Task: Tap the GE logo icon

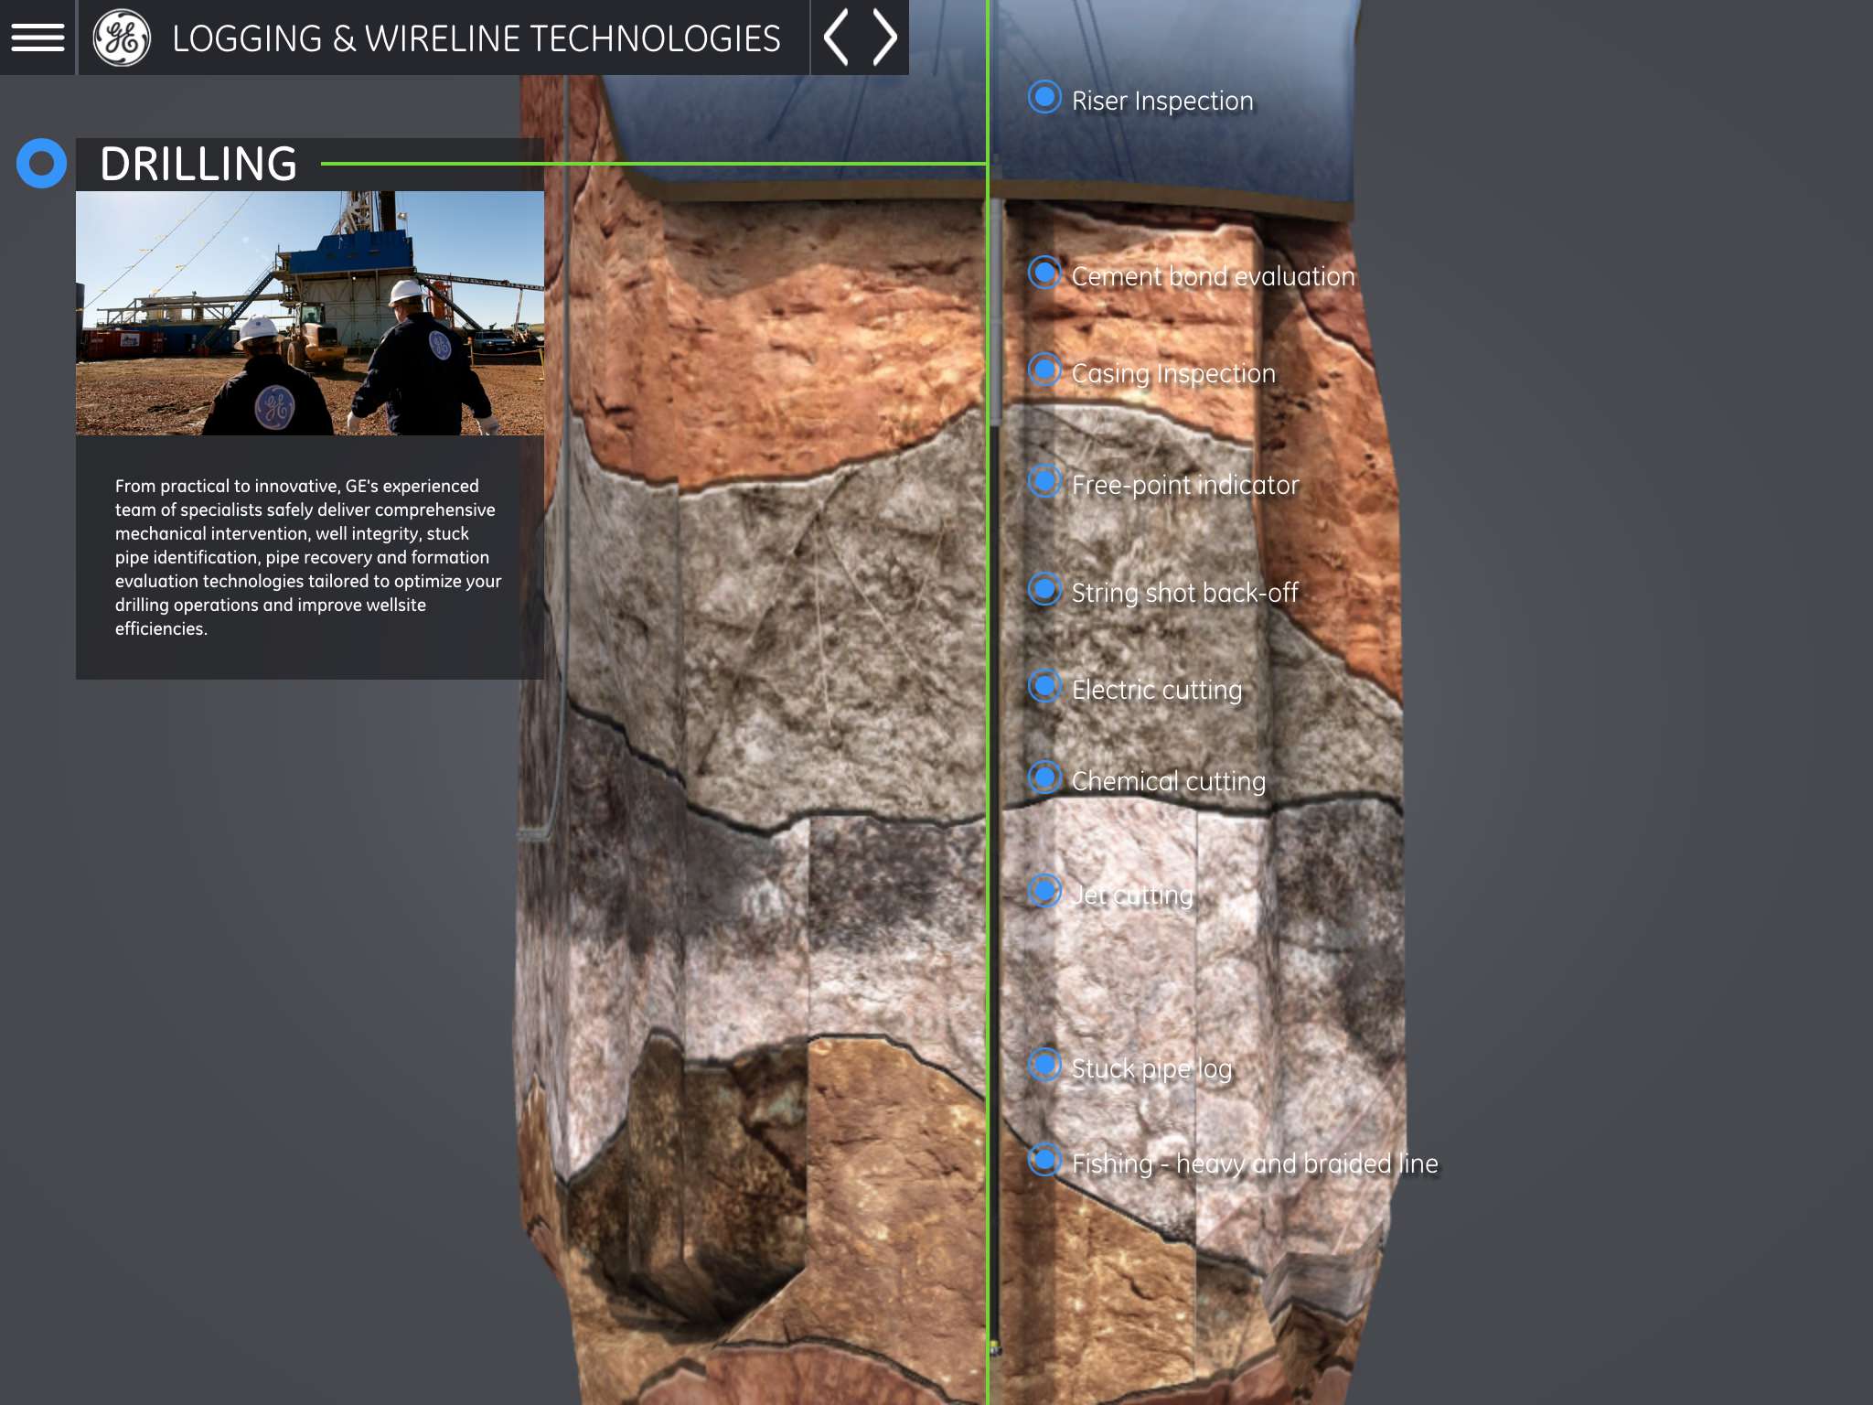Action: point(122,38)
